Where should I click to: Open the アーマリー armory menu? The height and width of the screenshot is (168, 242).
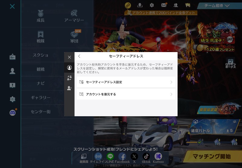(74, 16)
